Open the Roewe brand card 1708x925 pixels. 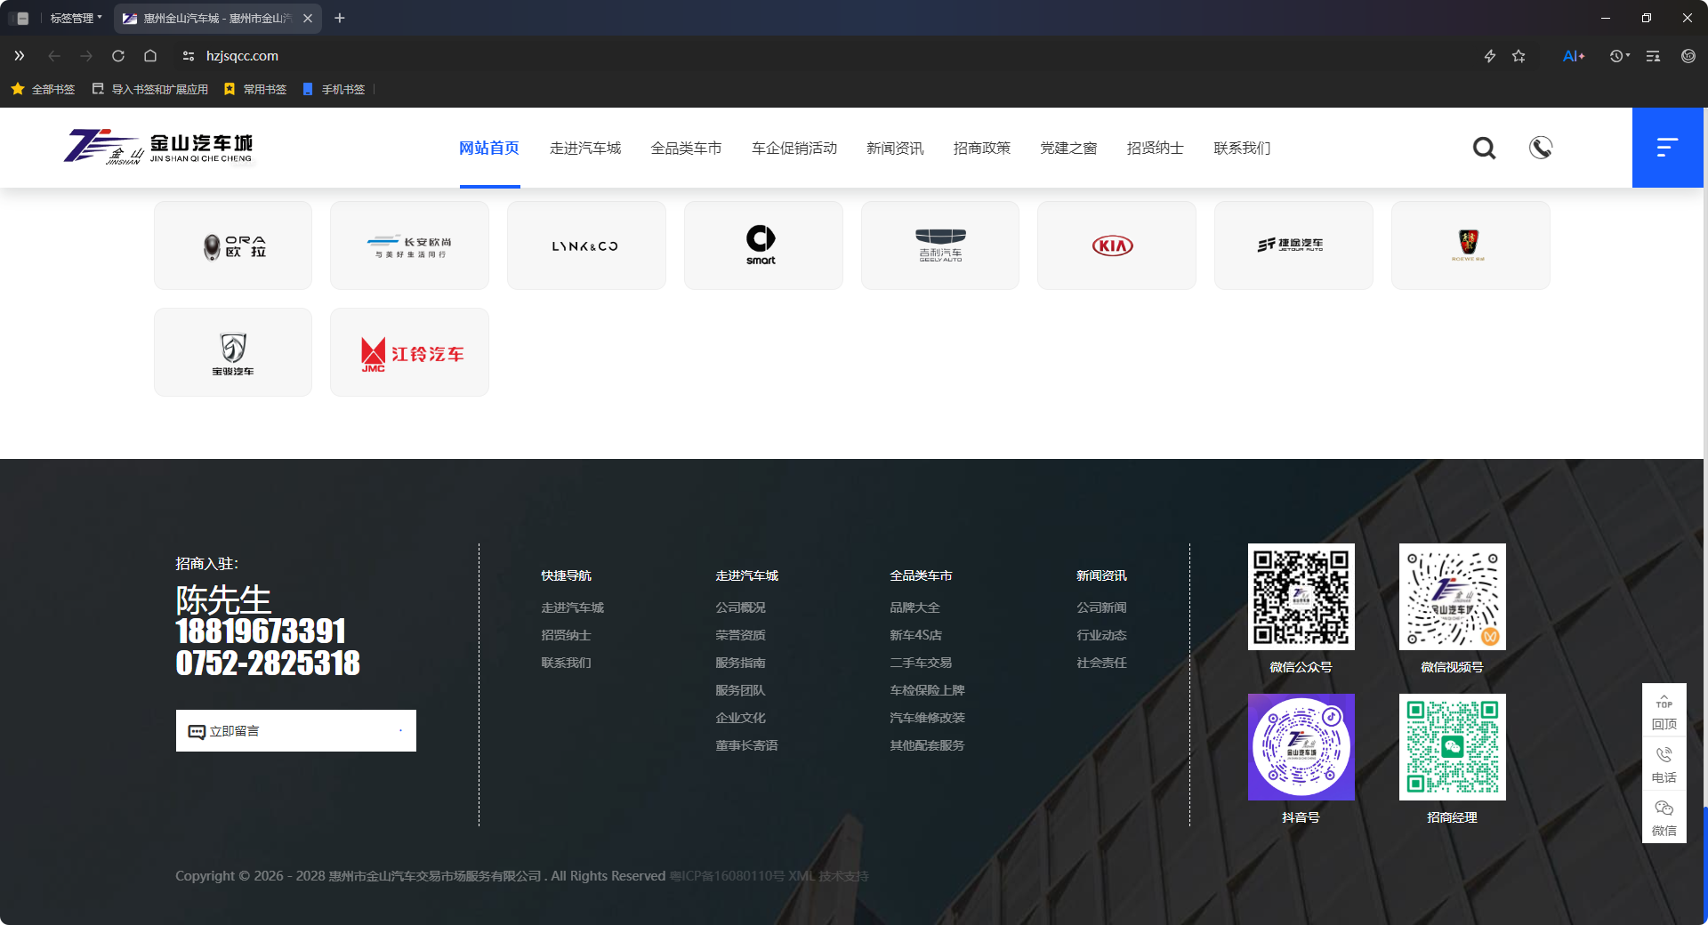click(1470, 245)
